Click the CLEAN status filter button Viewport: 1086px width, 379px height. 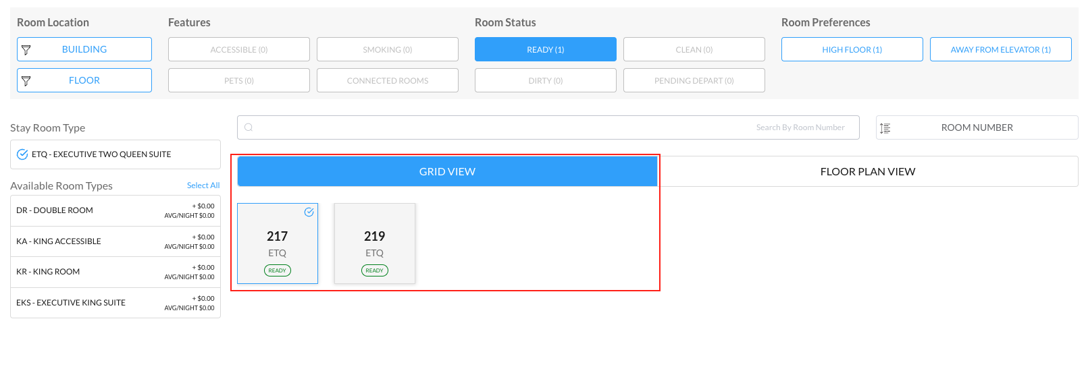tap(694, 49)
